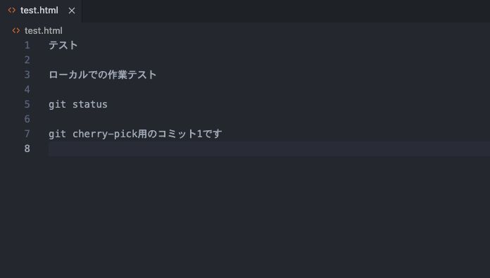
Task: Click line number 3 in the gutter
Action: 27,75
